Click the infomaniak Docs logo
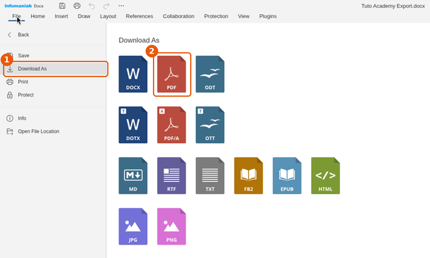The height and width of the screenshot is (258, 430). tap(24, 6)
